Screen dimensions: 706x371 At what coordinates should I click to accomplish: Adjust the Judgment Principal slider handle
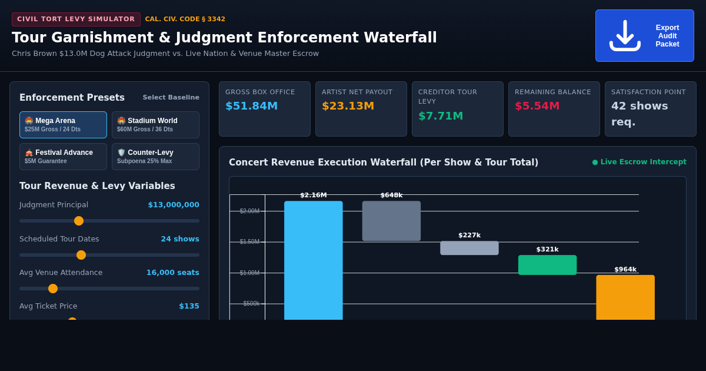(x=79, y=221)
